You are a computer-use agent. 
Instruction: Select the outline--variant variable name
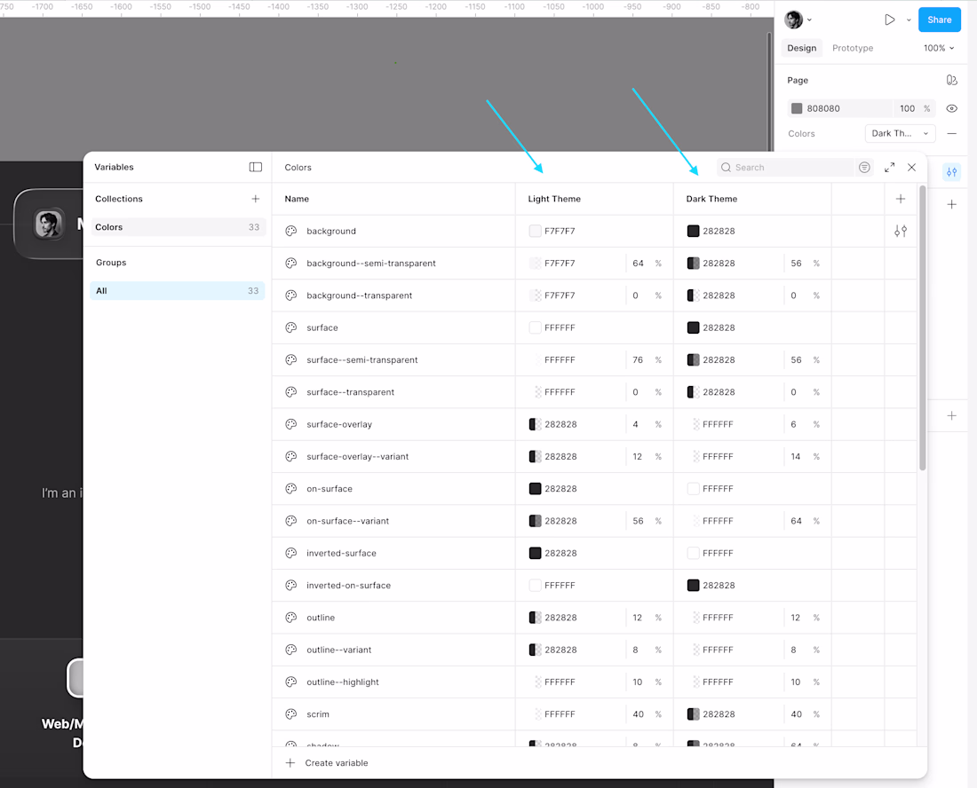click(338, 650)
